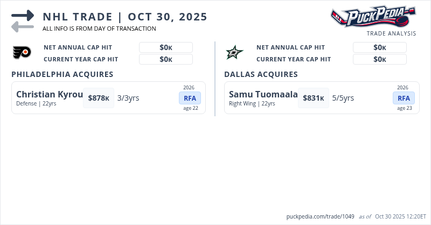The image size is (431, 225).
Task: Click the Dallas Stars logo
Action: click(x=235, y=53)
